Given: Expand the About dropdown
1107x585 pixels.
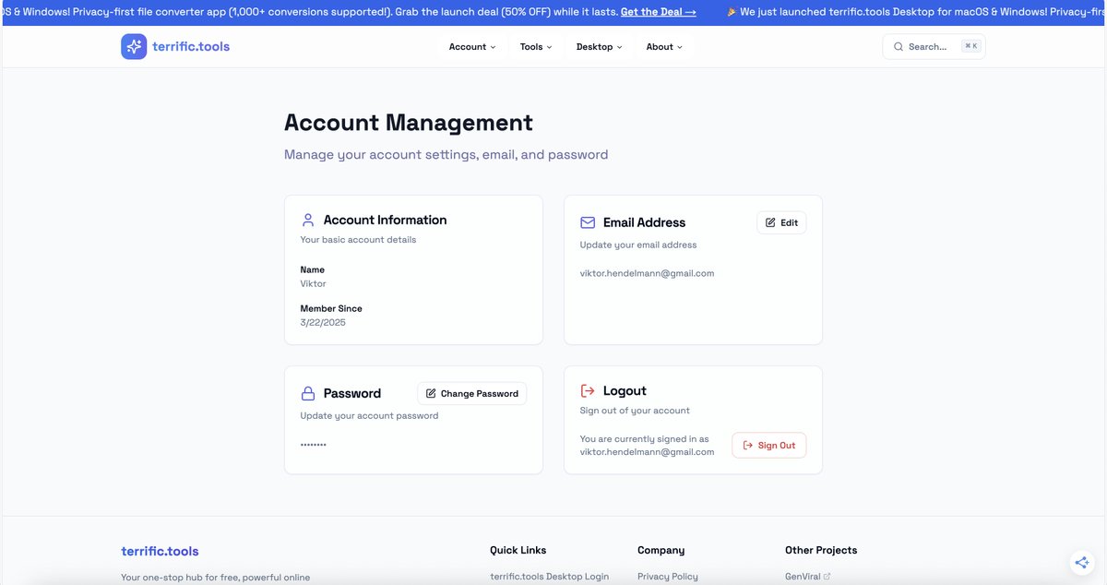Looking at the screenshot, I should [662, 46].
